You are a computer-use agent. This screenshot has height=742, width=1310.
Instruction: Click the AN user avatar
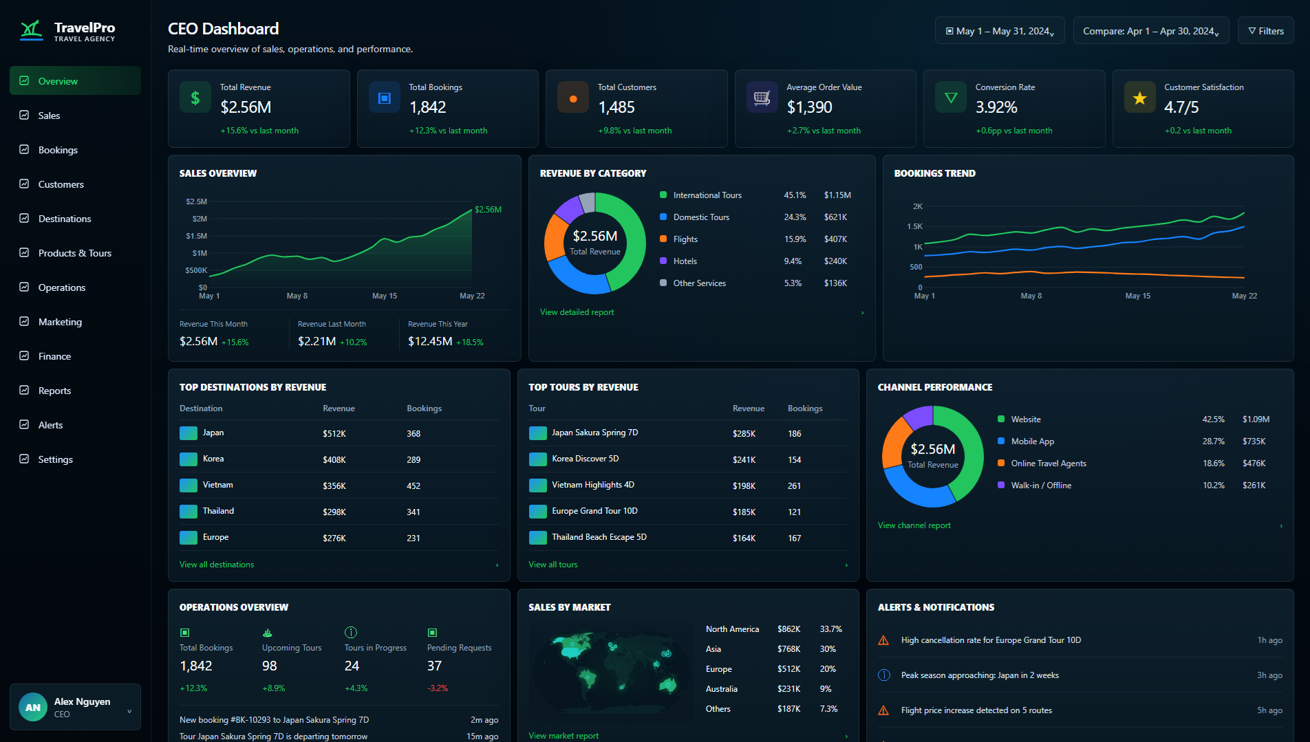tap(33, 707)
